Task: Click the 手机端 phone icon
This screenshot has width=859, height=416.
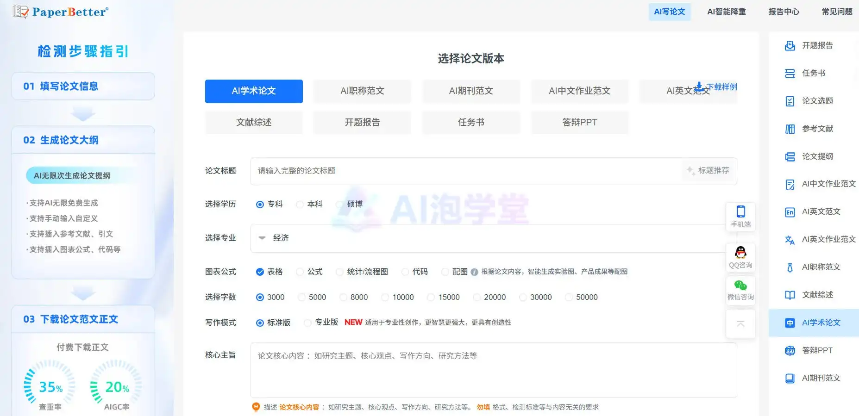Action: click(741, 211)
